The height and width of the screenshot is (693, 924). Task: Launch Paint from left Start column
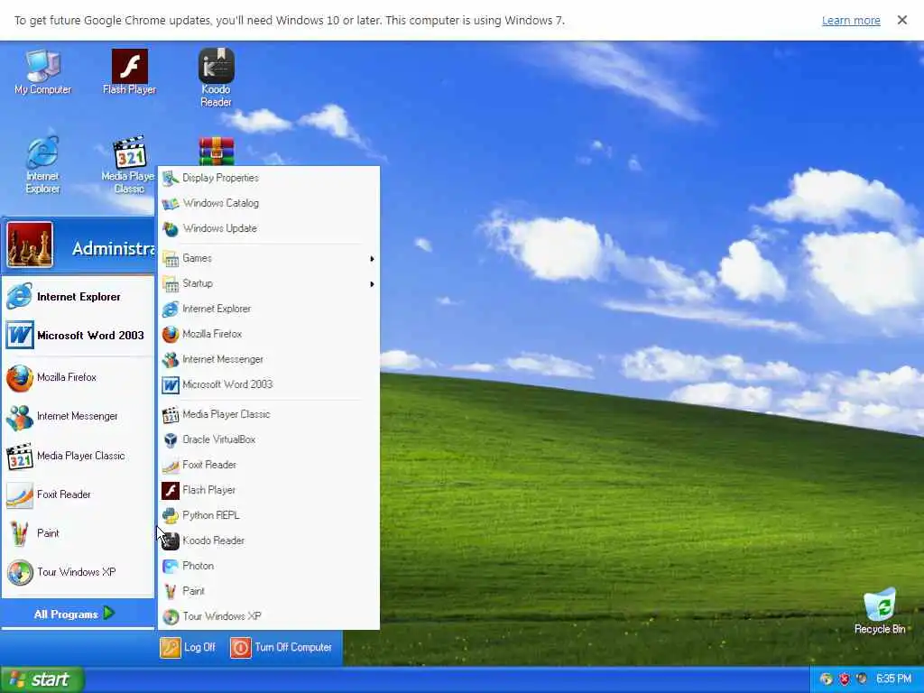tap(78, 533)
